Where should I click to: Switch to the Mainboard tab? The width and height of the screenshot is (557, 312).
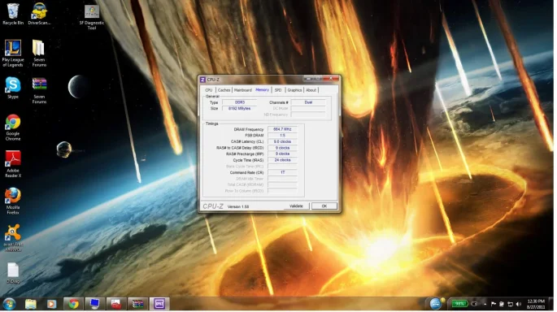(x=242, y=90)
